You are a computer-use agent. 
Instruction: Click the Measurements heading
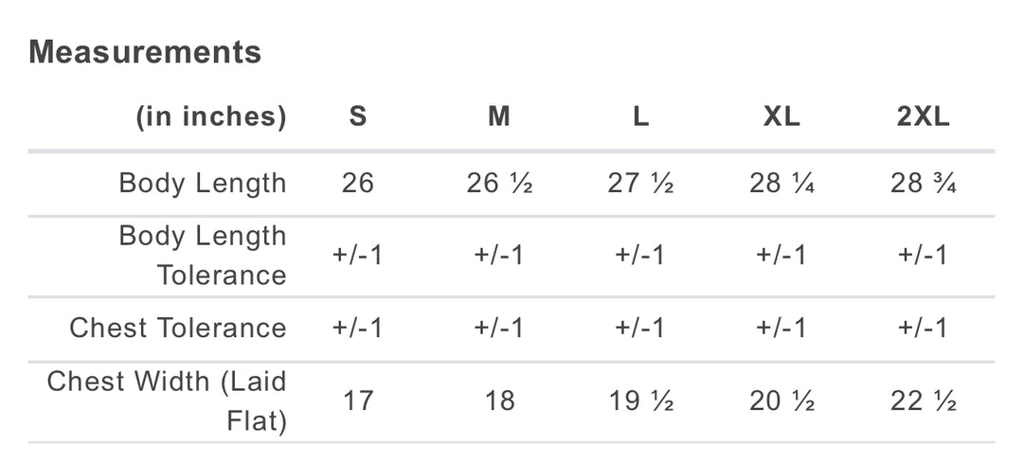[x=145, y=51]
